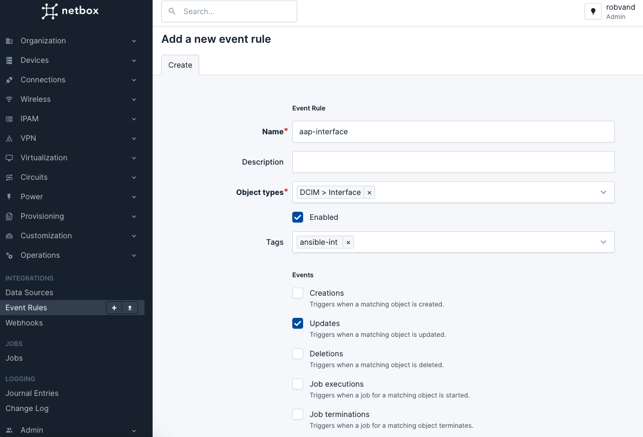View Journal Entries
Screen dimensions: 643x437
pyautogui.click(x=32, y=393)
